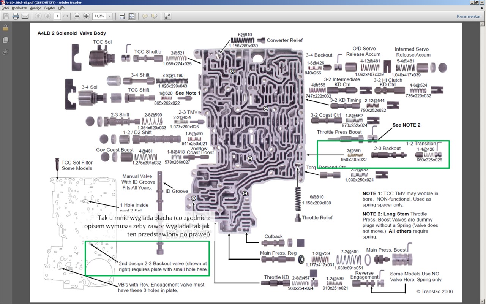This screenshot has width=486, height=304.
Task: Click the '1-2 / D2 Shift' label
Action: [x=137, y=132]
